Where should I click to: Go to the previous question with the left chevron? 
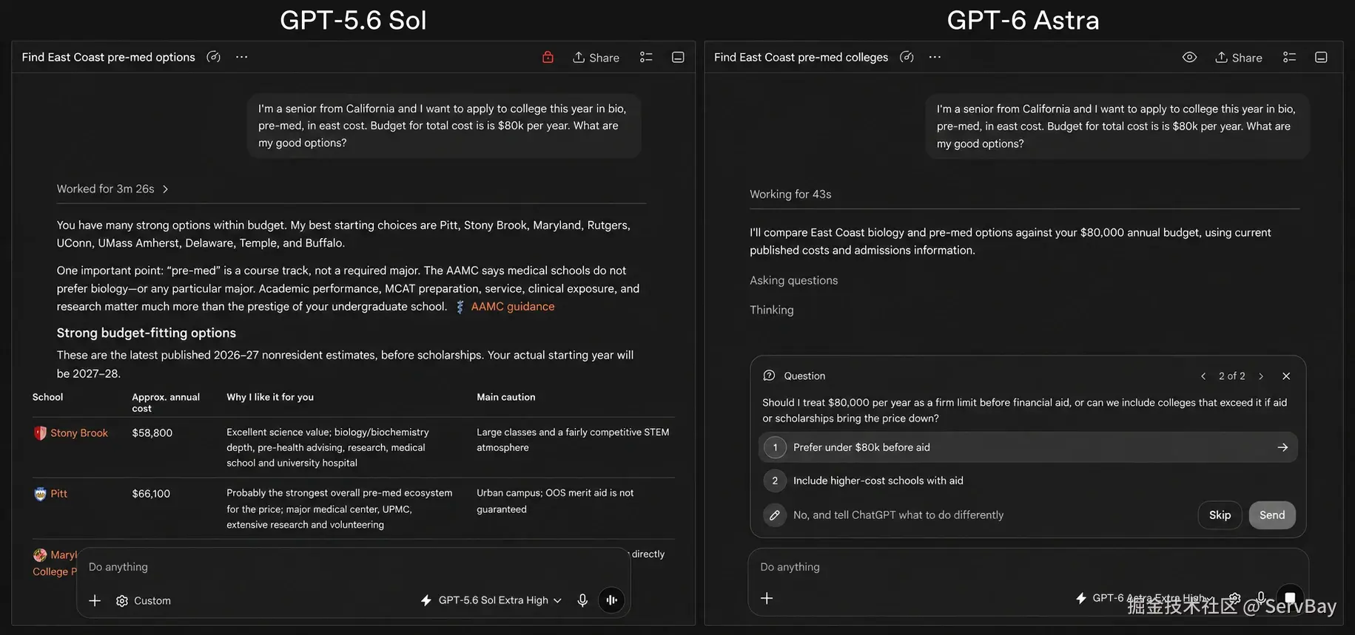click(x=1203, y=376)
